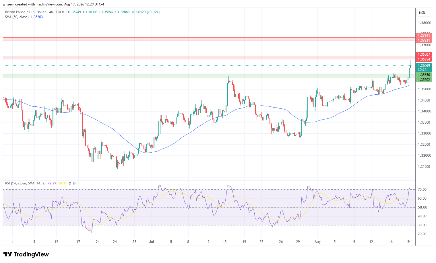Click the 70.00 RSI axis label

click(x=422, y=190)
